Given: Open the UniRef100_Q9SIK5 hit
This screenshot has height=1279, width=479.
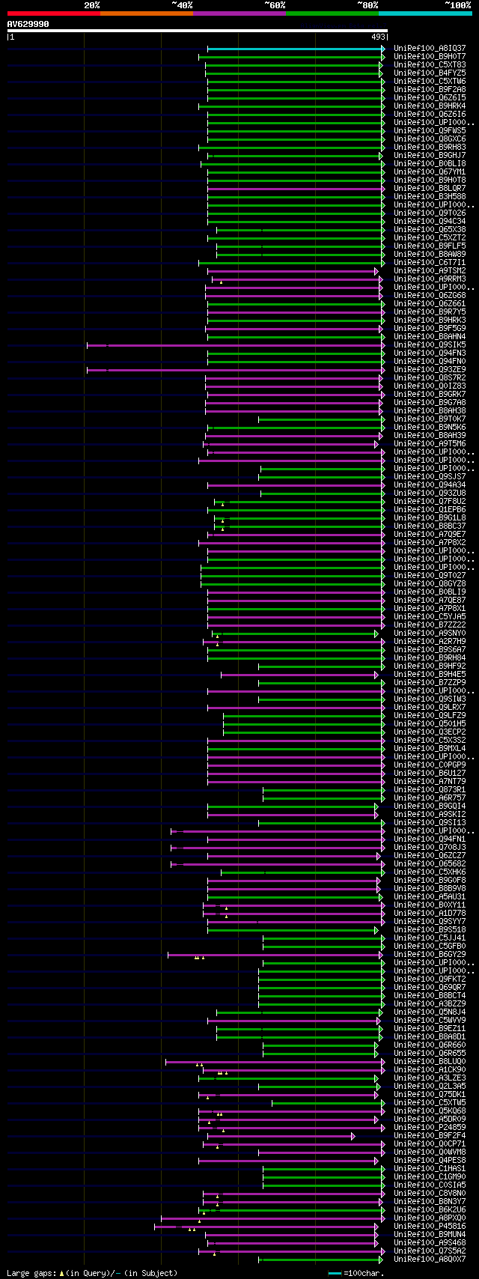Looking at the screenshot, I should 430,345.
